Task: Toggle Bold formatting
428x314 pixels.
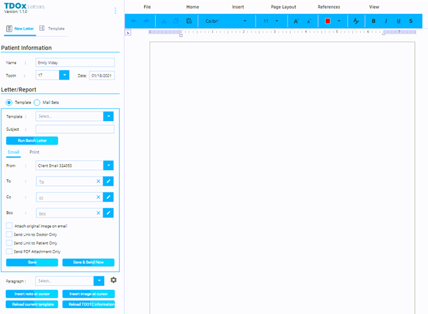Action: click(x=373, y=21)
